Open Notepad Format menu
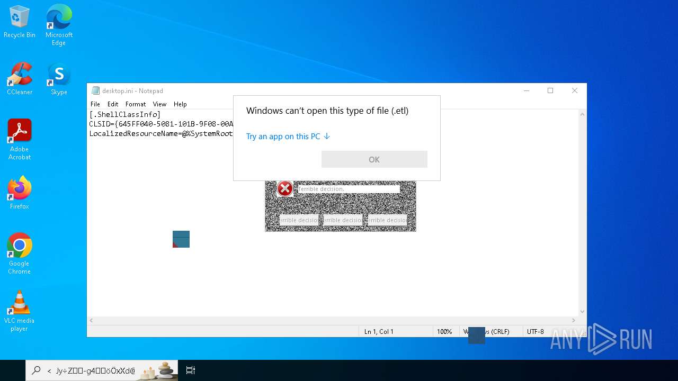 pyautogui.click(x=136, y=104)
